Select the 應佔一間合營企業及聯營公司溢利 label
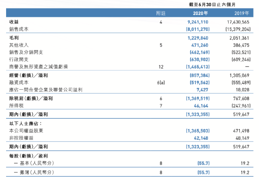The image size is (259, 180). tap(46, 90)
